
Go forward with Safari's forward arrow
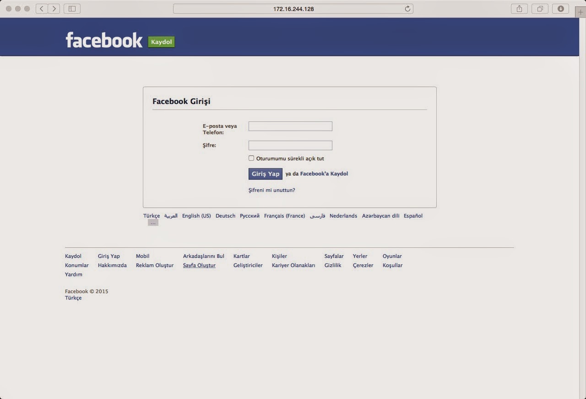coord(54,9)
